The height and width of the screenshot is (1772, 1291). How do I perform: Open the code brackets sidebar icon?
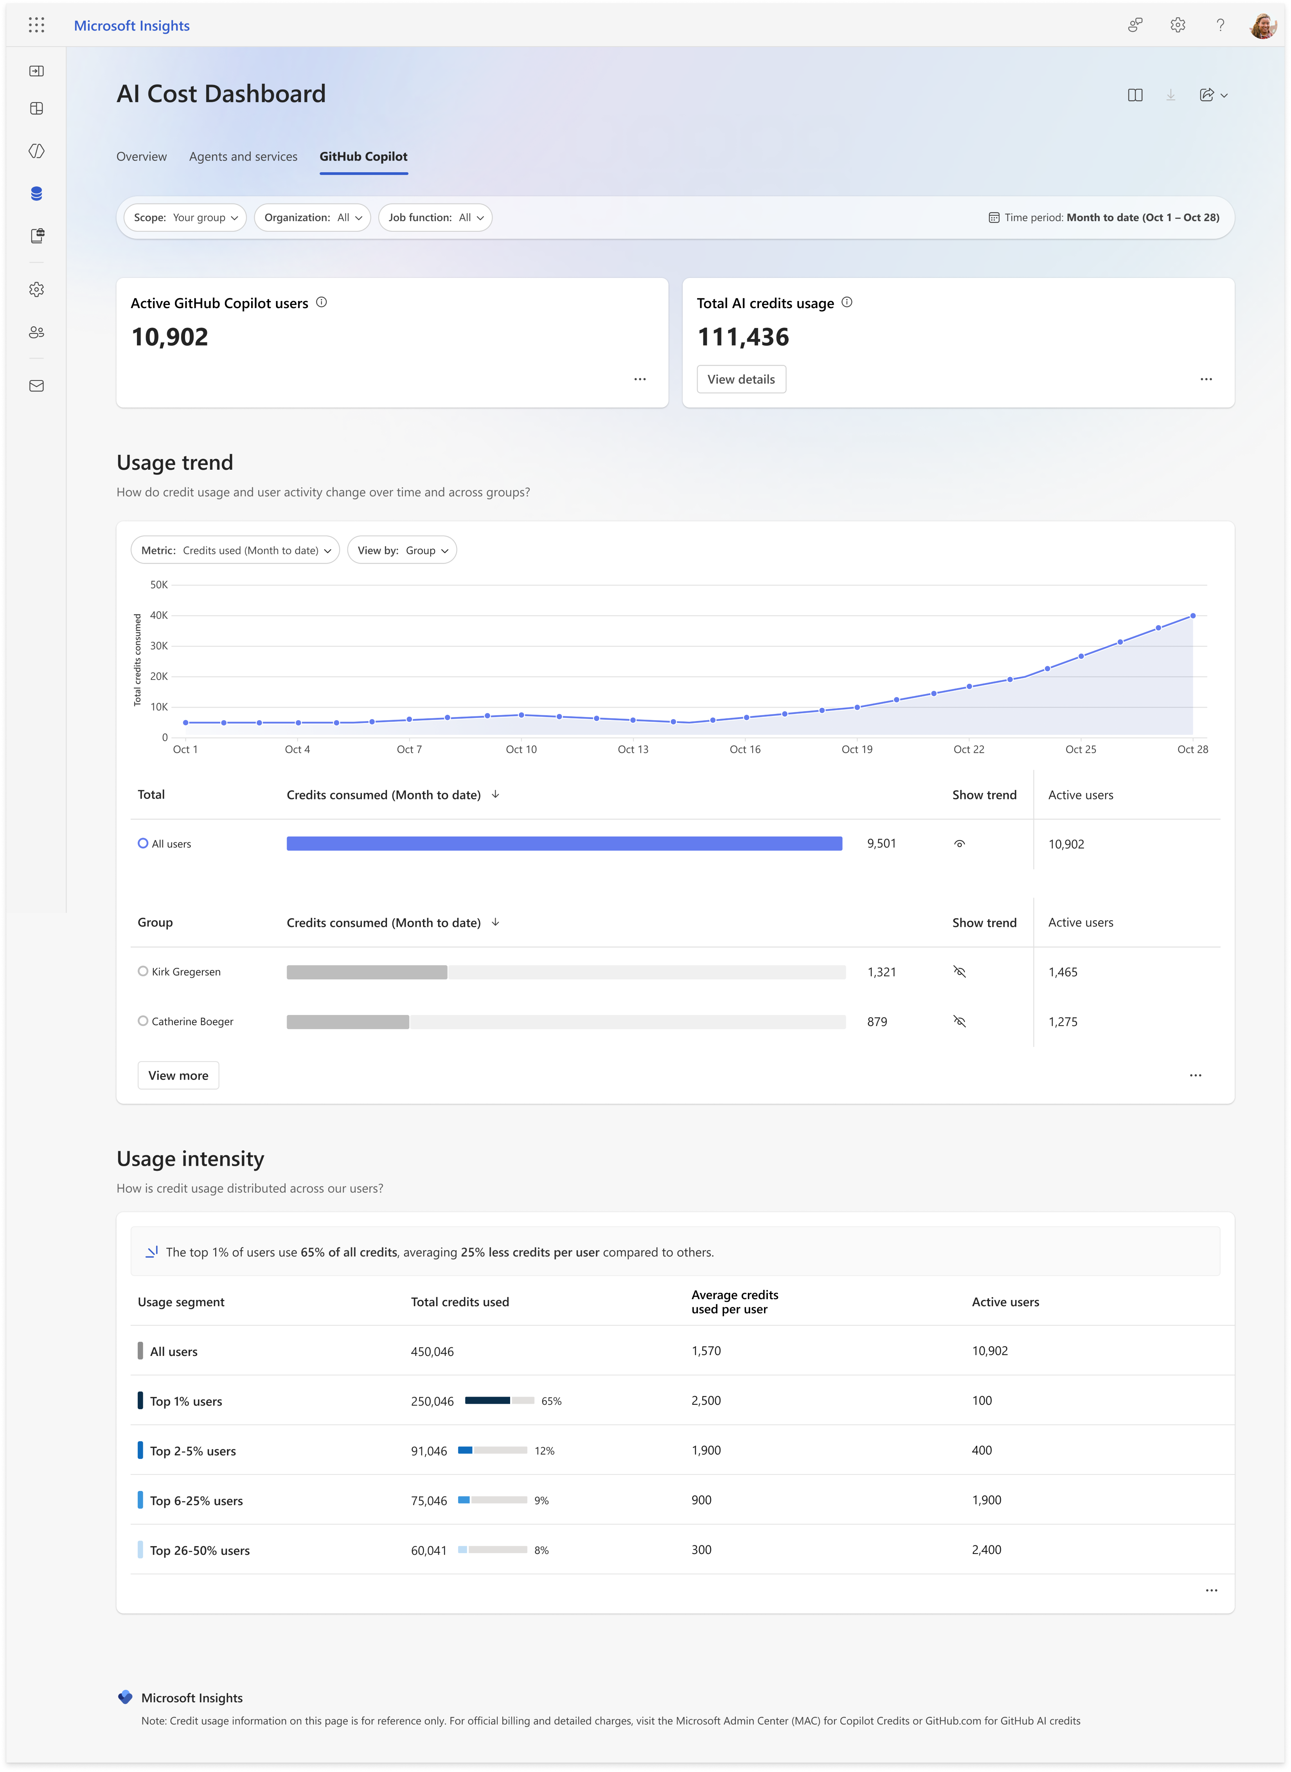(x=36, y=151)
